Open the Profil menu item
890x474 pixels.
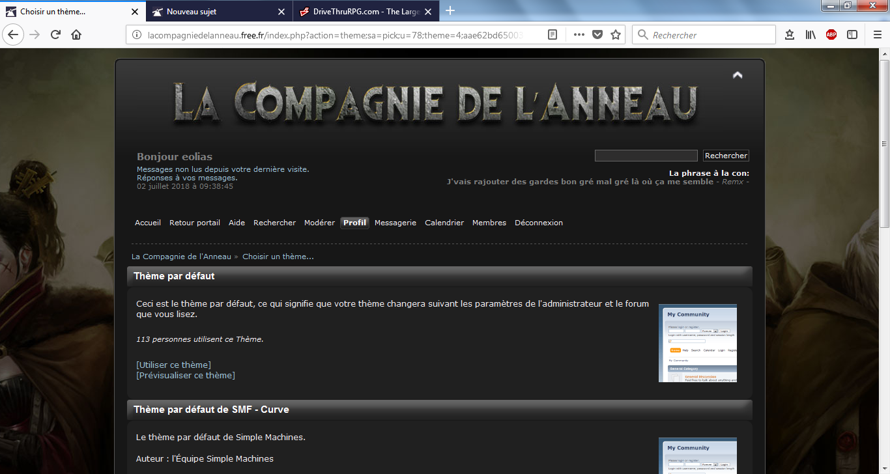coord(354,223)
